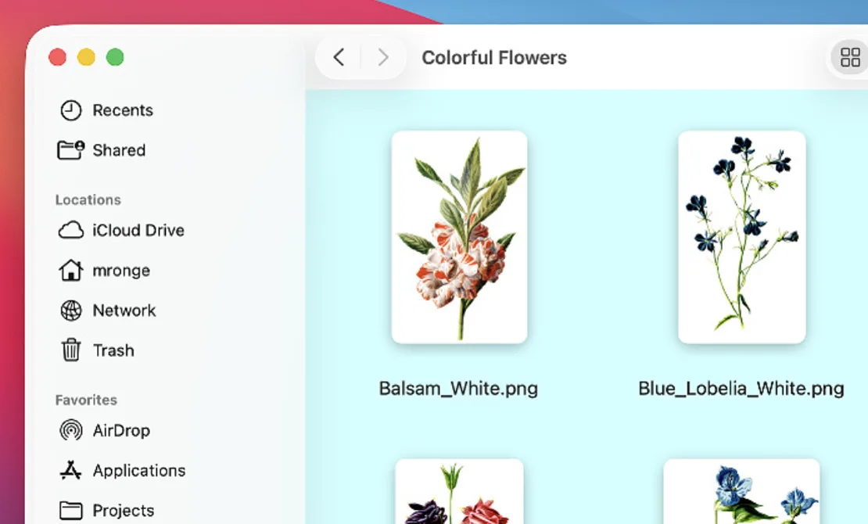Select the Balsam_White.png thumbnail
The image size is (868, 524).
pyautogui.click(x=459, y=237)
